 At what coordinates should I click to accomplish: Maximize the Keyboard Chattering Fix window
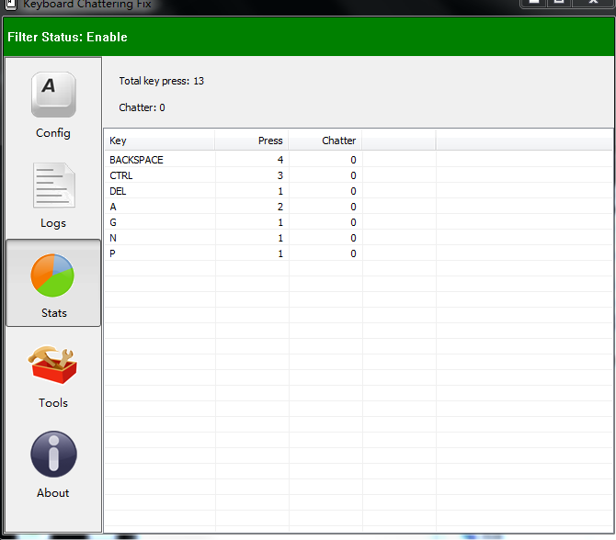click(558, 3)
